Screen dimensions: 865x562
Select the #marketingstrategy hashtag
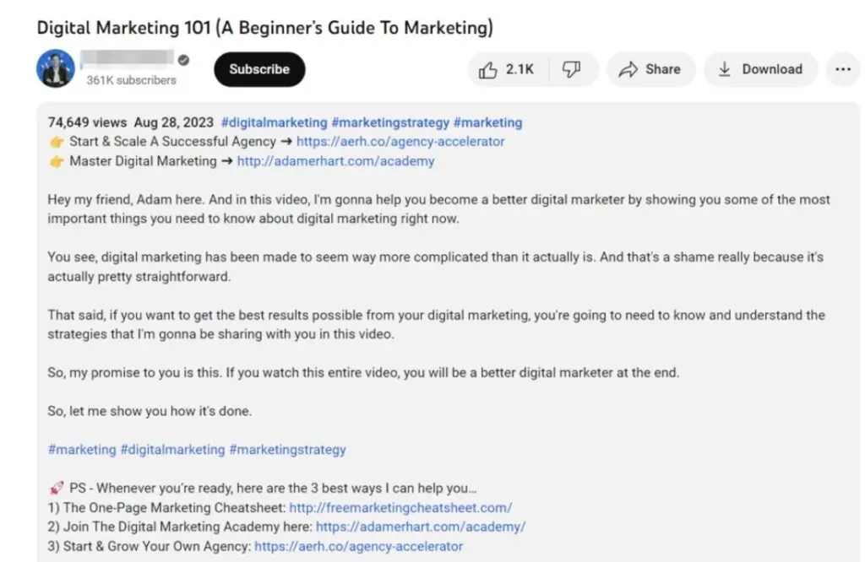[391, 122]
